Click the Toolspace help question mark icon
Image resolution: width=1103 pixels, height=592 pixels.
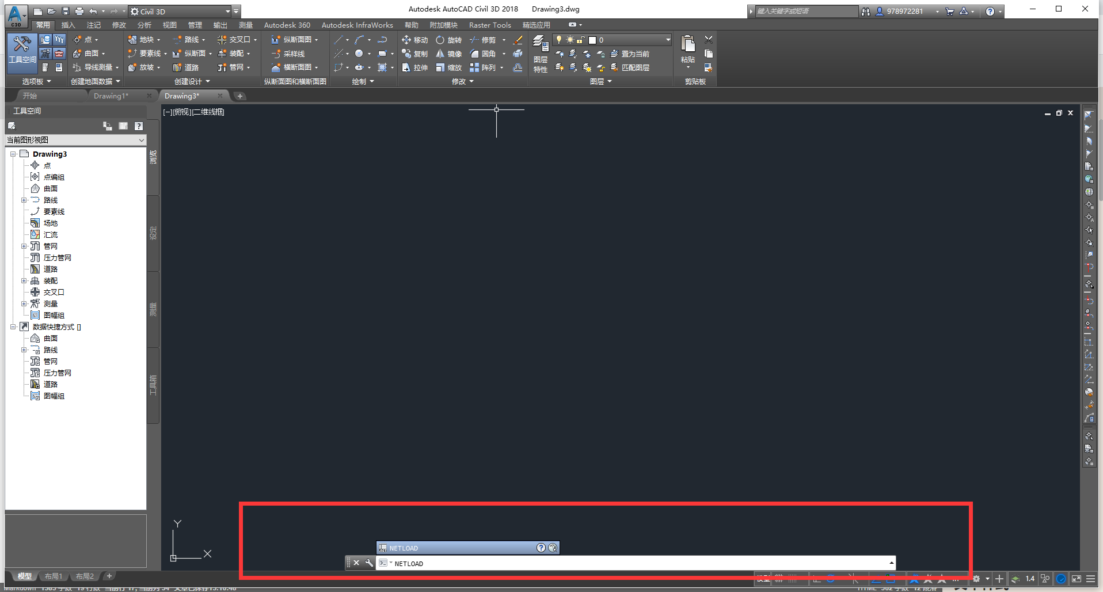(x=138, y=126)
